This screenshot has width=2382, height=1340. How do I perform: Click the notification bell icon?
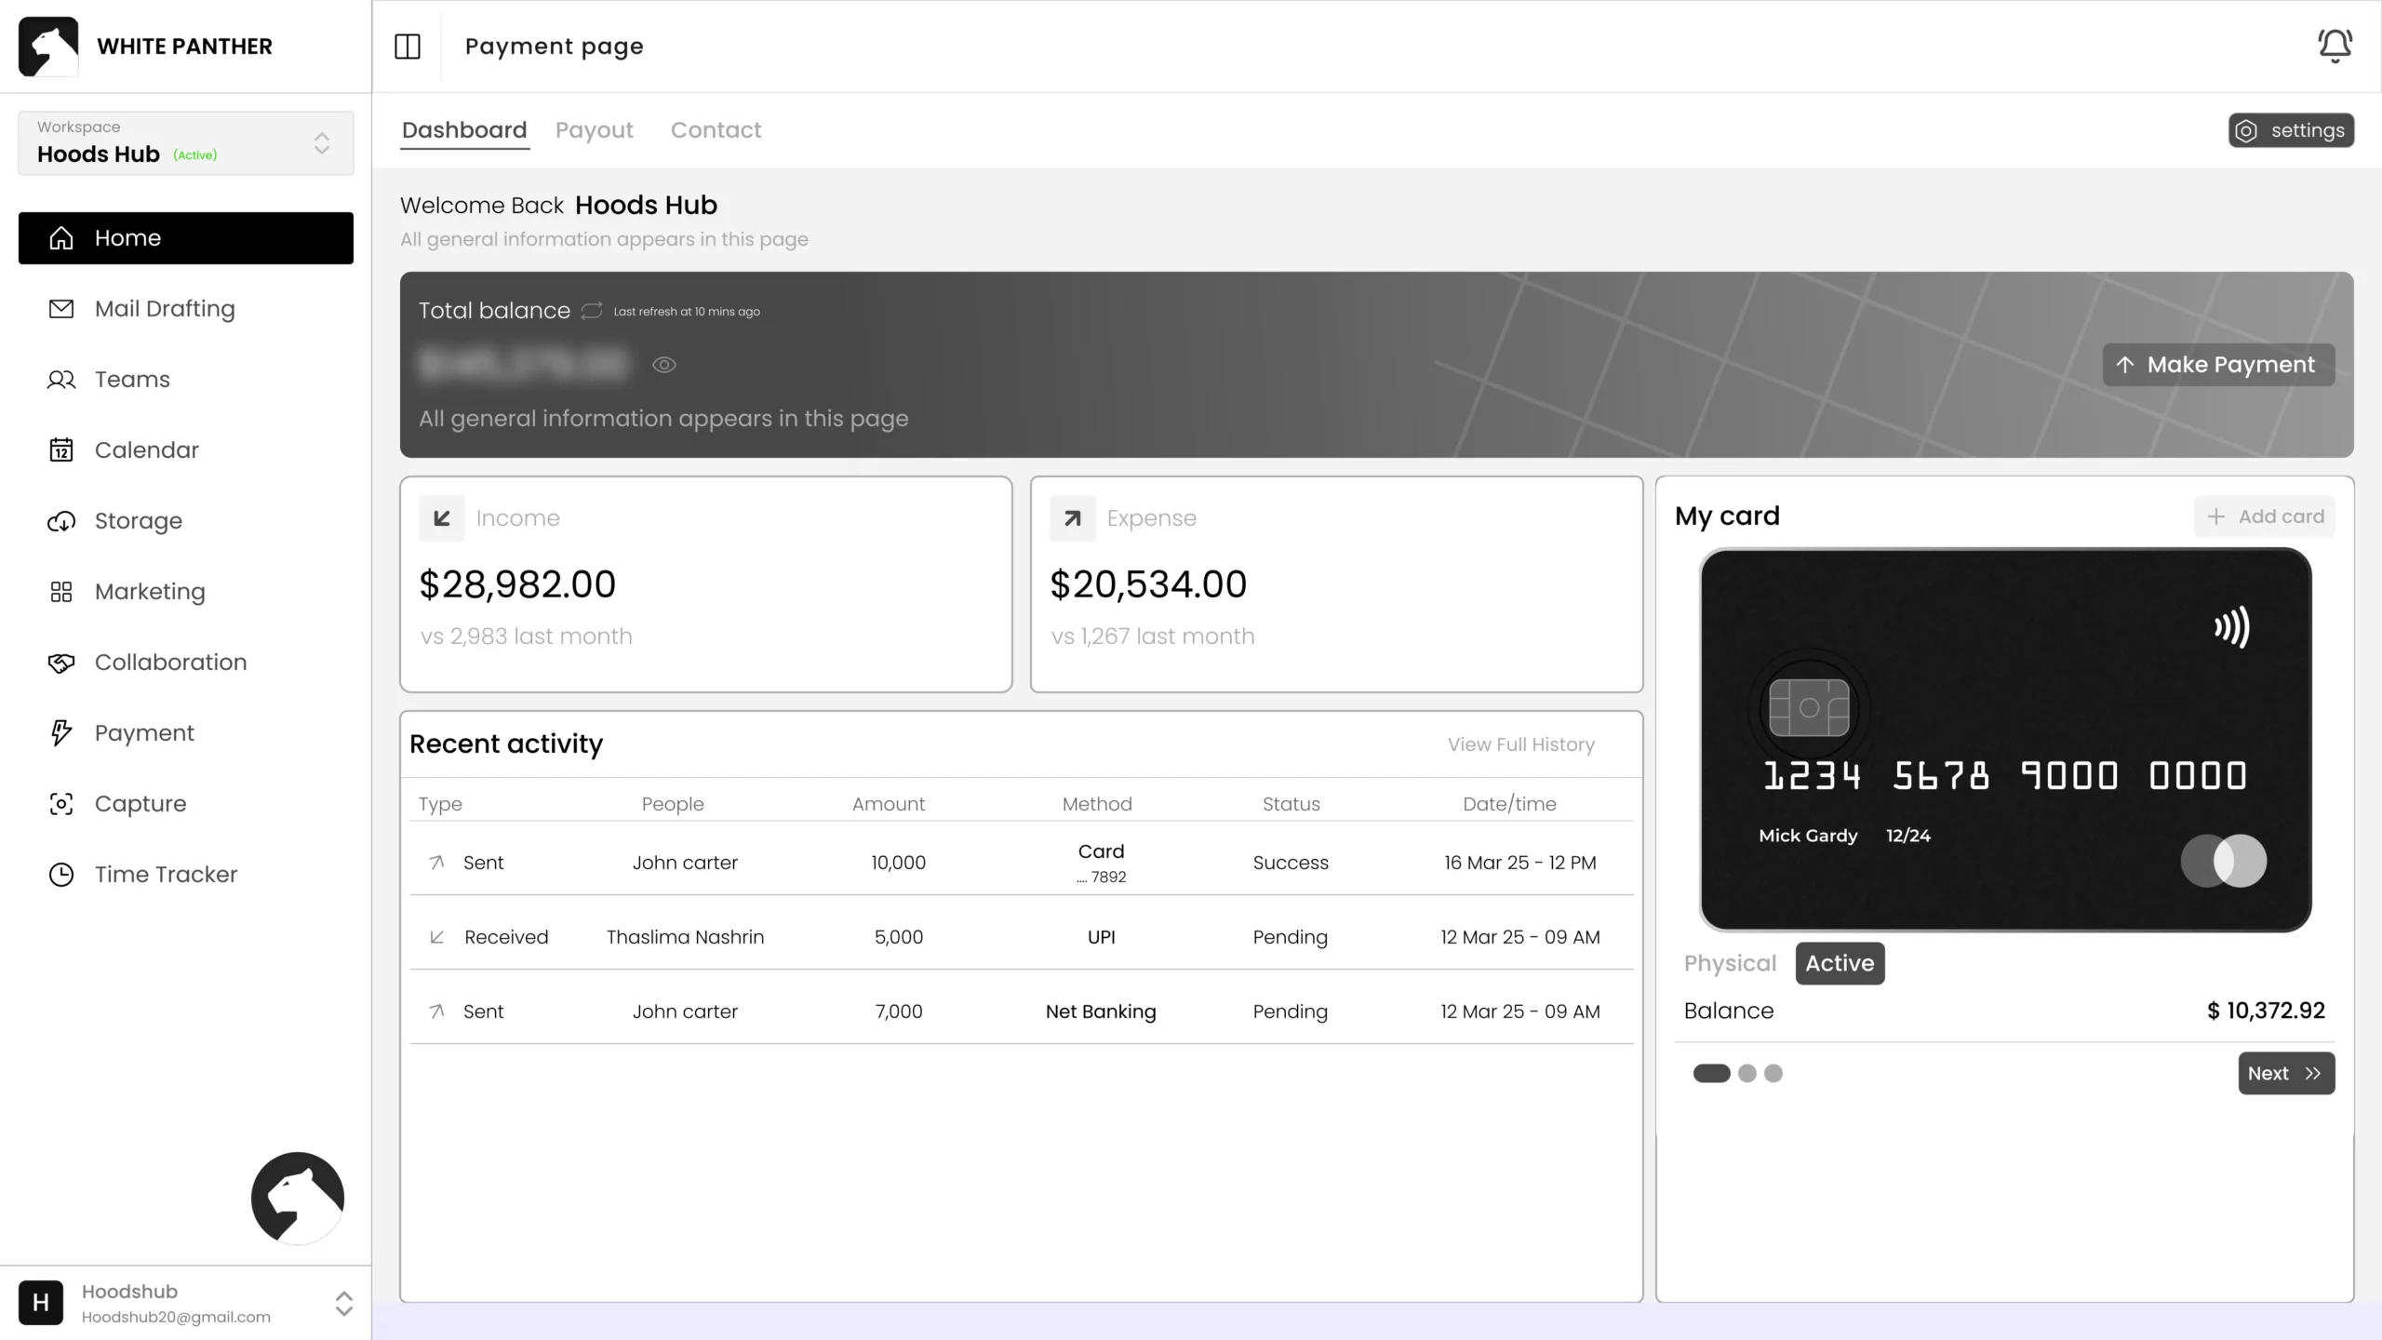[2334, 46]
